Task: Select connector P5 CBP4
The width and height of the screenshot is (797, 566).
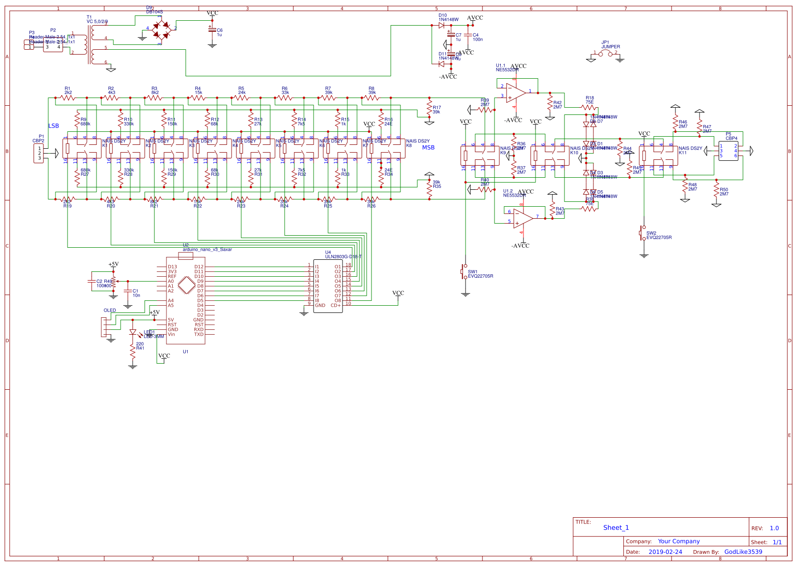Action: point(728,150)
